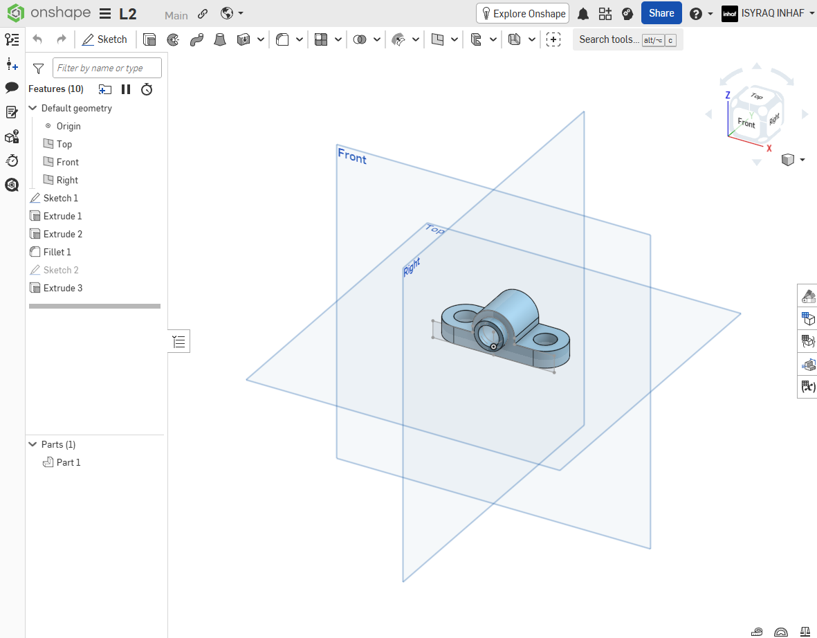This screenshot has height=638, width=817.
Task: Click the Filter by name or type field
Action: (x=107, y=68)
